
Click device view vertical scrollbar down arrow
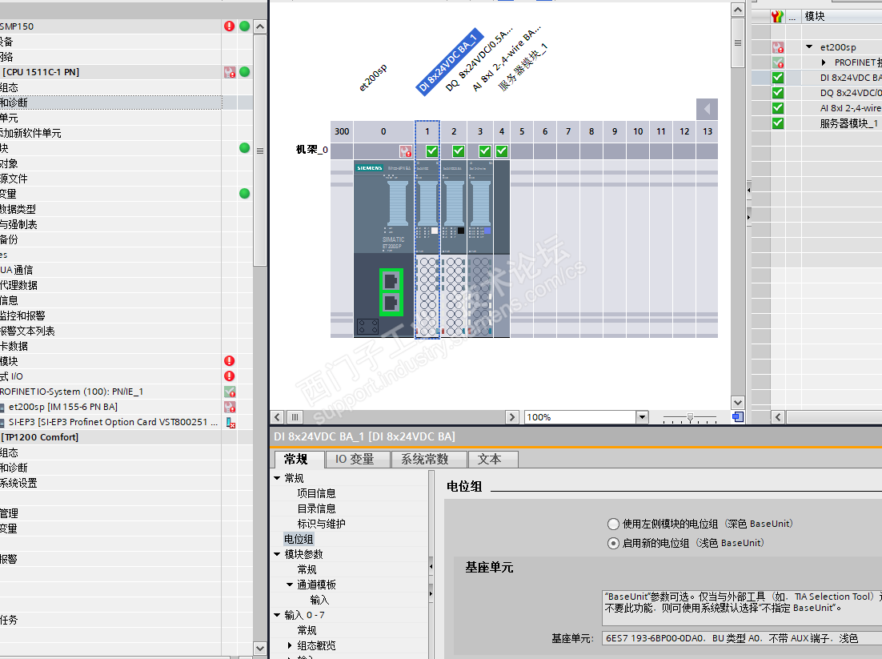tap(737, 403)
